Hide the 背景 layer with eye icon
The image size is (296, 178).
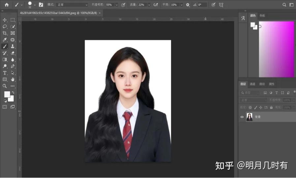[242, 117]
